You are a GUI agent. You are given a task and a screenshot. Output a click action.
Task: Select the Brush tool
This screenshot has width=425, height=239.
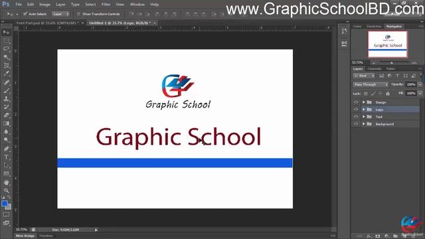[x=6, y=91]
